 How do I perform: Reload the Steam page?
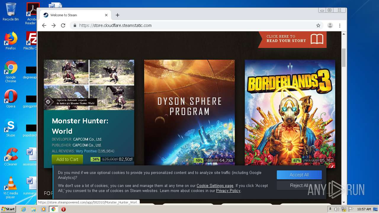coord(63,25)
